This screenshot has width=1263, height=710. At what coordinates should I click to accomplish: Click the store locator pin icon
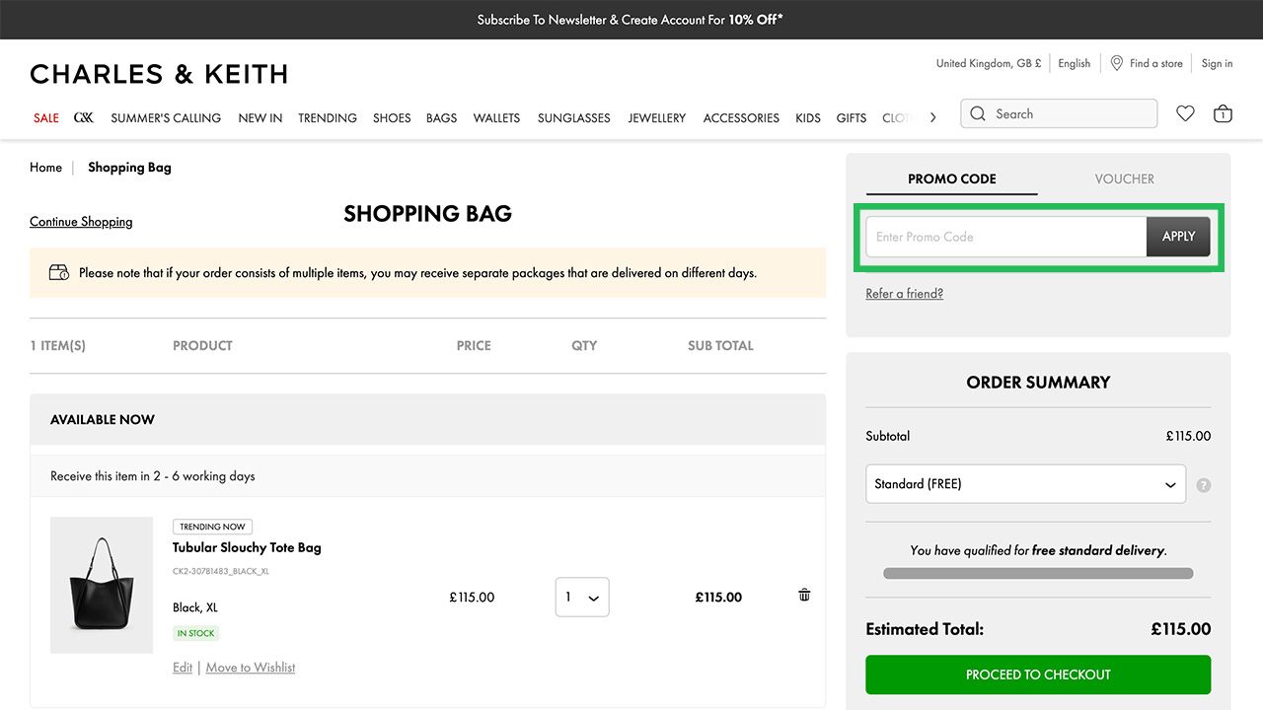pyautogui.click(x=1117, y=63)
